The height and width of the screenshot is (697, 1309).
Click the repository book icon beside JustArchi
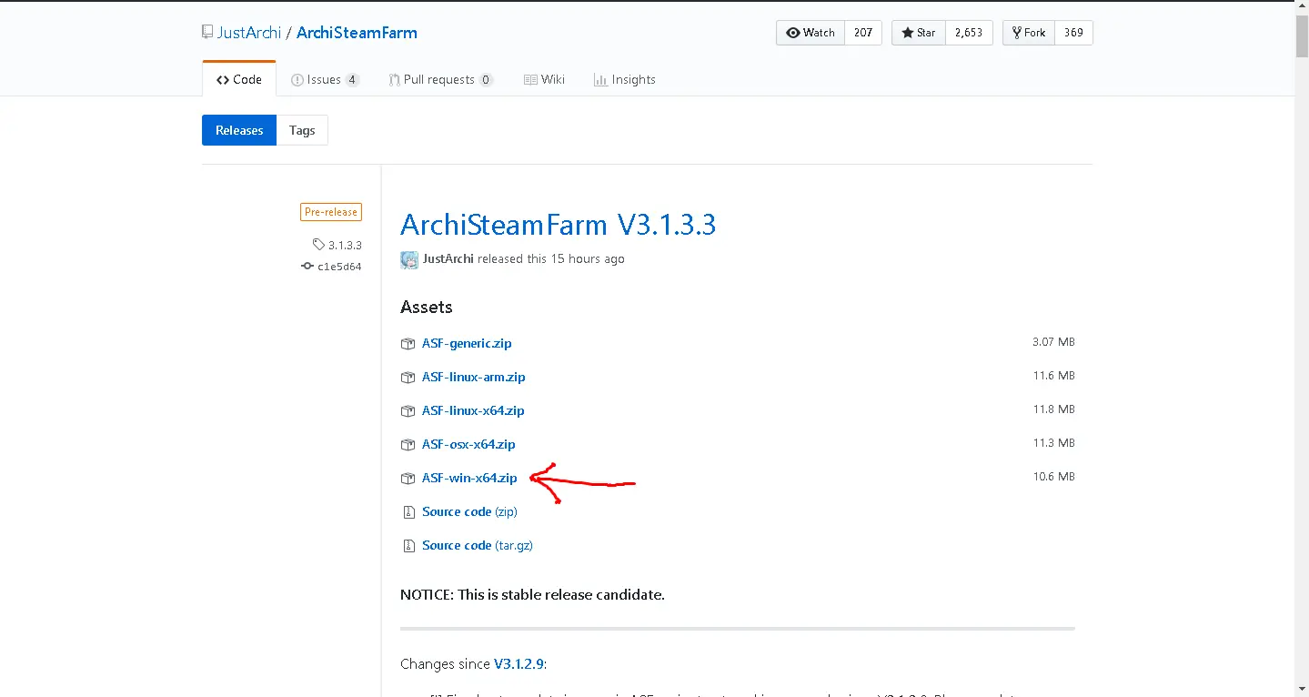click(x=207, y=33)
